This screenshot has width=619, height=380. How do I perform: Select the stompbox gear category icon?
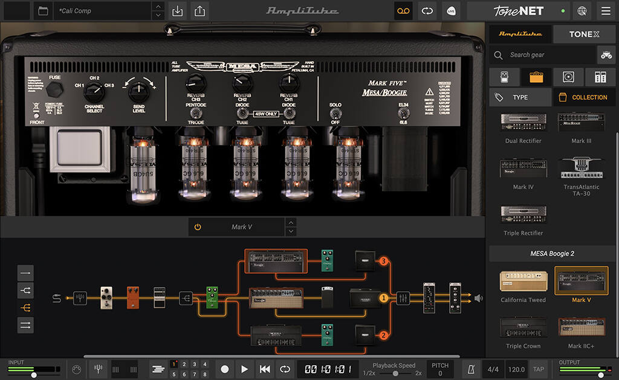(x=505, y=77)
